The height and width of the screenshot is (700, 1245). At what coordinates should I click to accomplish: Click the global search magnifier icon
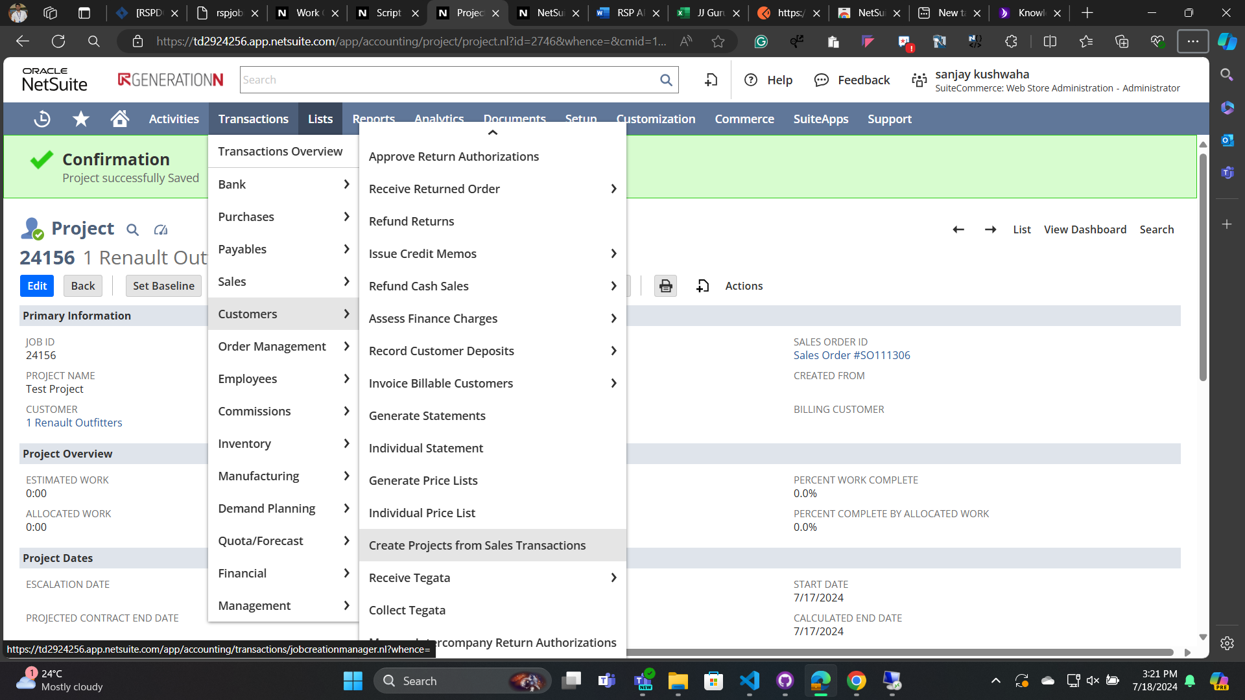tap(666, 80)
